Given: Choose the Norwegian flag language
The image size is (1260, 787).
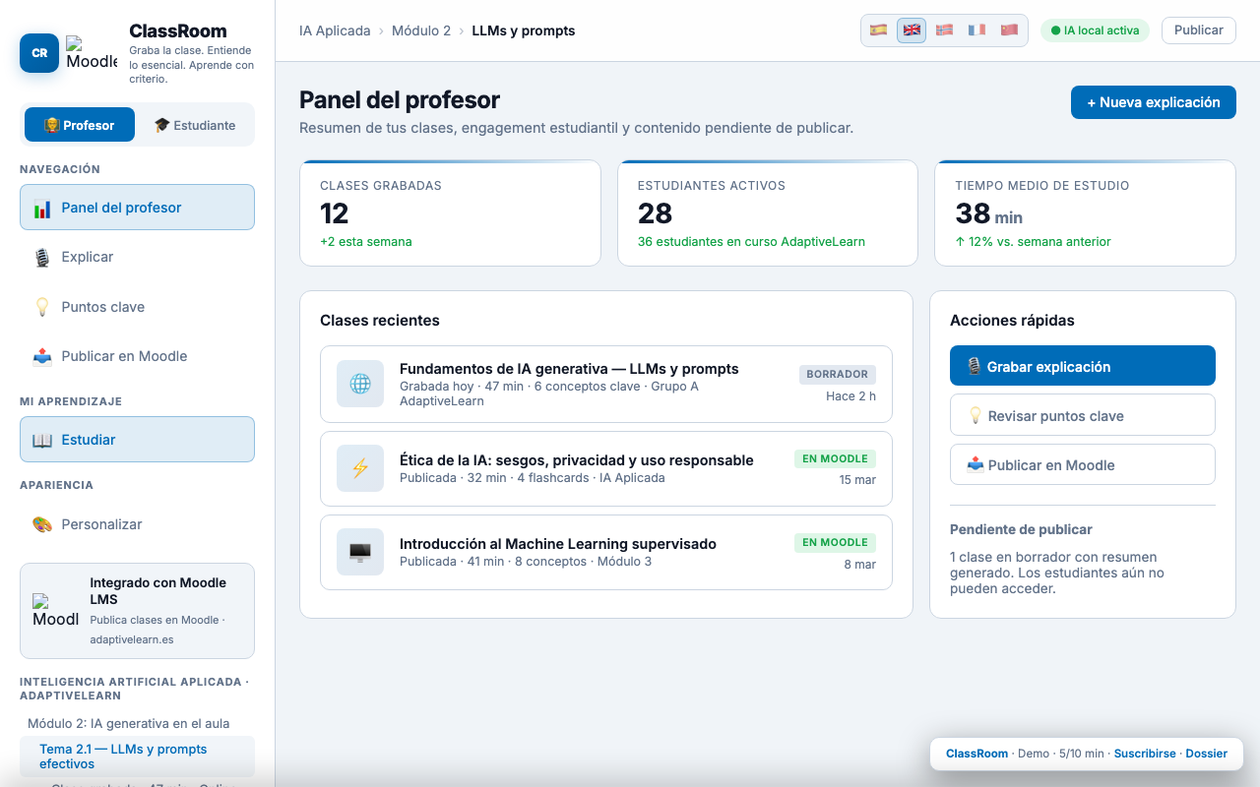Looking at the screenshot, I should [944, 30].
